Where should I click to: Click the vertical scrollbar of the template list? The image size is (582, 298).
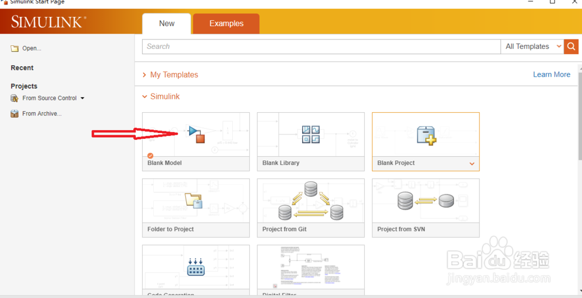(580, 115)
